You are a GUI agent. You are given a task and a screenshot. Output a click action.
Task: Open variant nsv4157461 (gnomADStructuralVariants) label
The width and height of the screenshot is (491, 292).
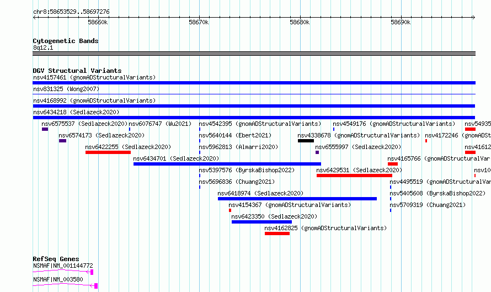pos(94,77)
